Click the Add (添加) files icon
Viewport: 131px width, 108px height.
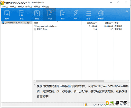coord(50,15)
